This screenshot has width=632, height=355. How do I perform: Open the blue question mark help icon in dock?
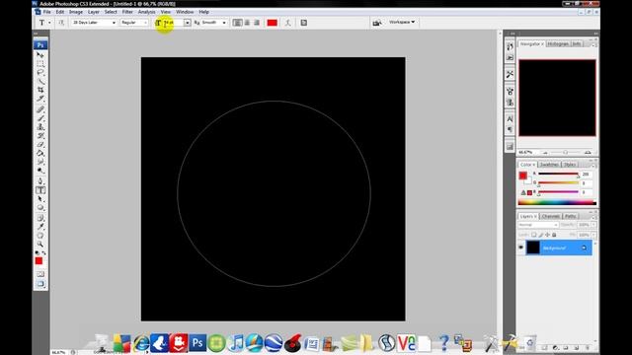[x=443, y=343]
